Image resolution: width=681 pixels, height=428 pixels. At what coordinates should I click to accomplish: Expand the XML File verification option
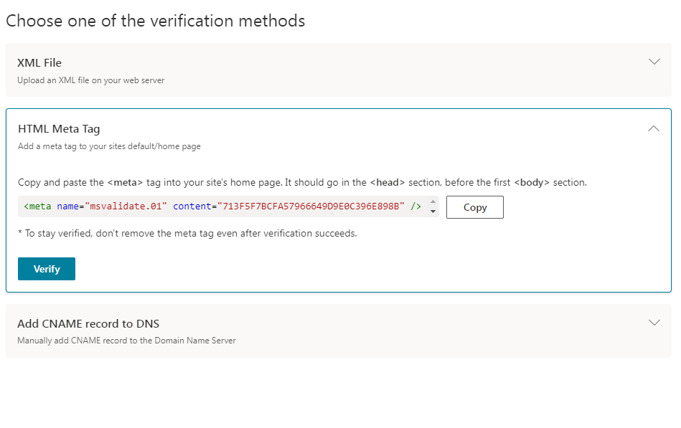tap(654, 62)
